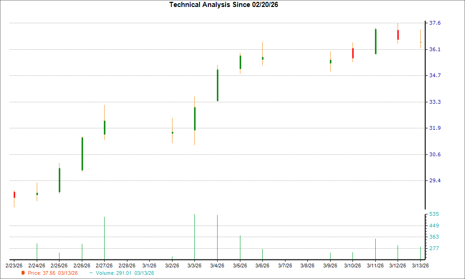Click the green candlestick on 3/4/26

[218, 84]
